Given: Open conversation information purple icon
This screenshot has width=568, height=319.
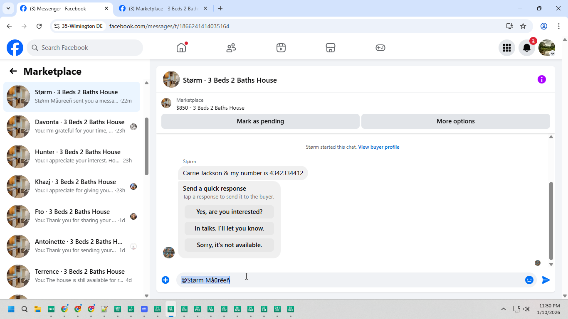Looking at the screenshot, I should tap(542, 79).
